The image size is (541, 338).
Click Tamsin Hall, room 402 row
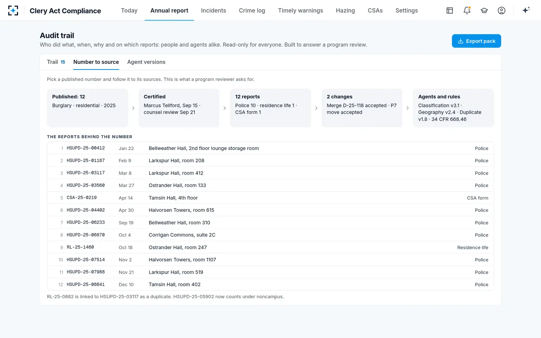[x=270, y=285]
